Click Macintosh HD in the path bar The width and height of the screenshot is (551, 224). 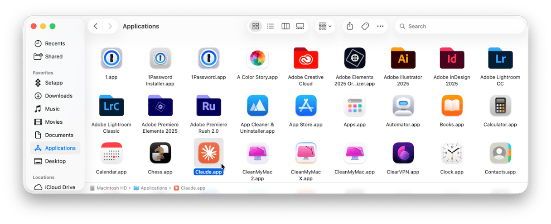pyautogui.click(x=109, y=188)
